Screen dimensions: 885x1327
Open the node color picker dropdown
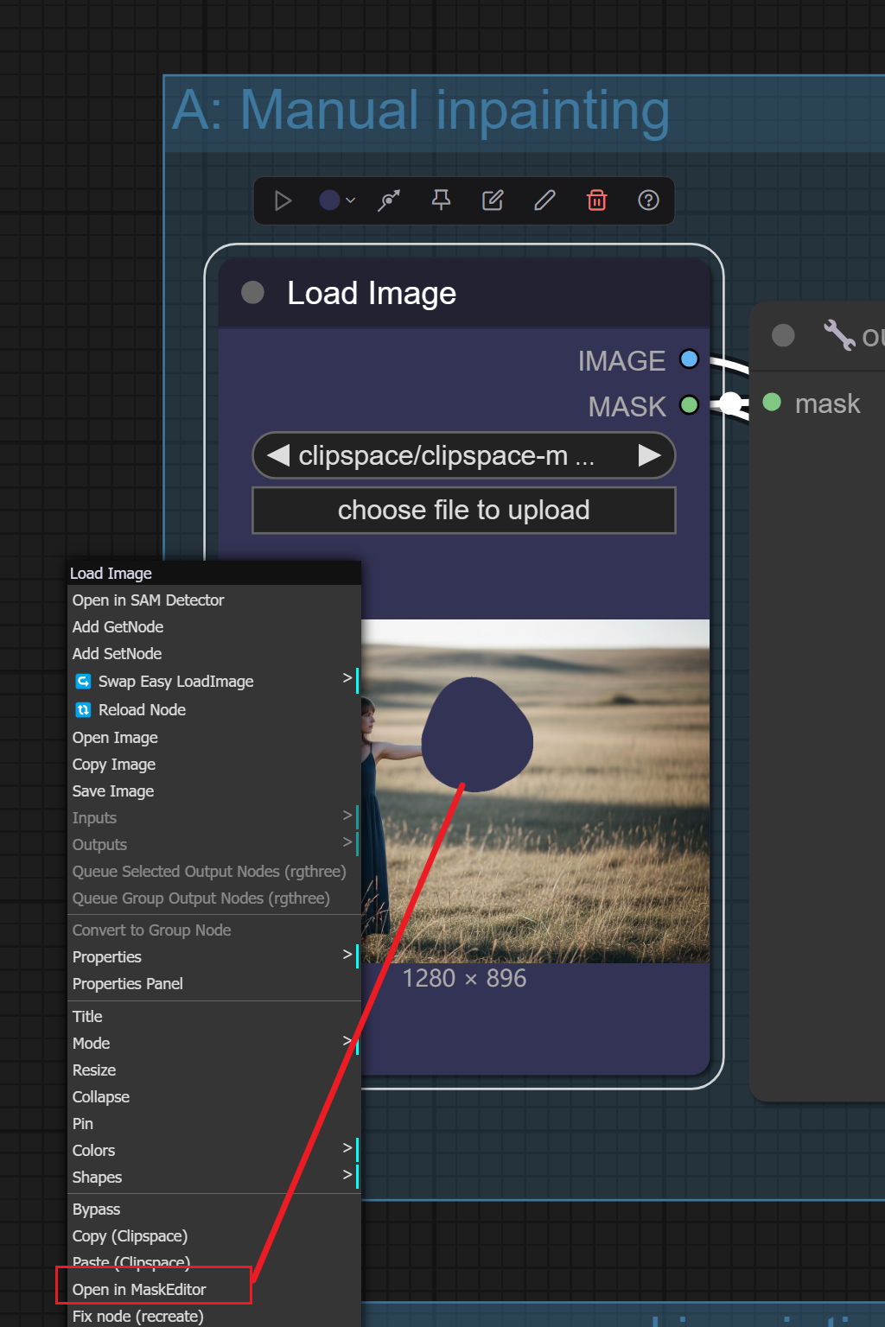[x=337, y=200]
